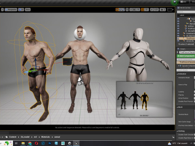195x146 pixels.
Task: Toggle the Looping checkbox
Action: point(195,92)
